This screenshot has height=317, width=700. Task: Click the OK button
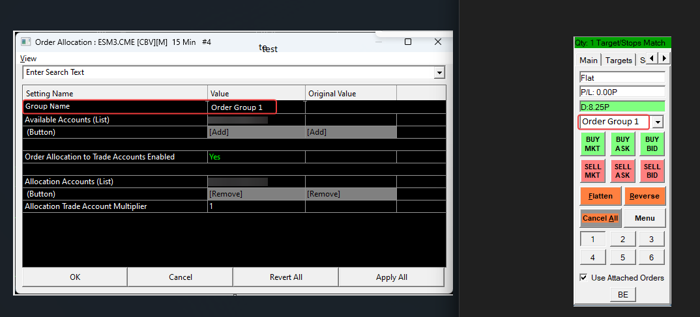(x=75, y=277)
